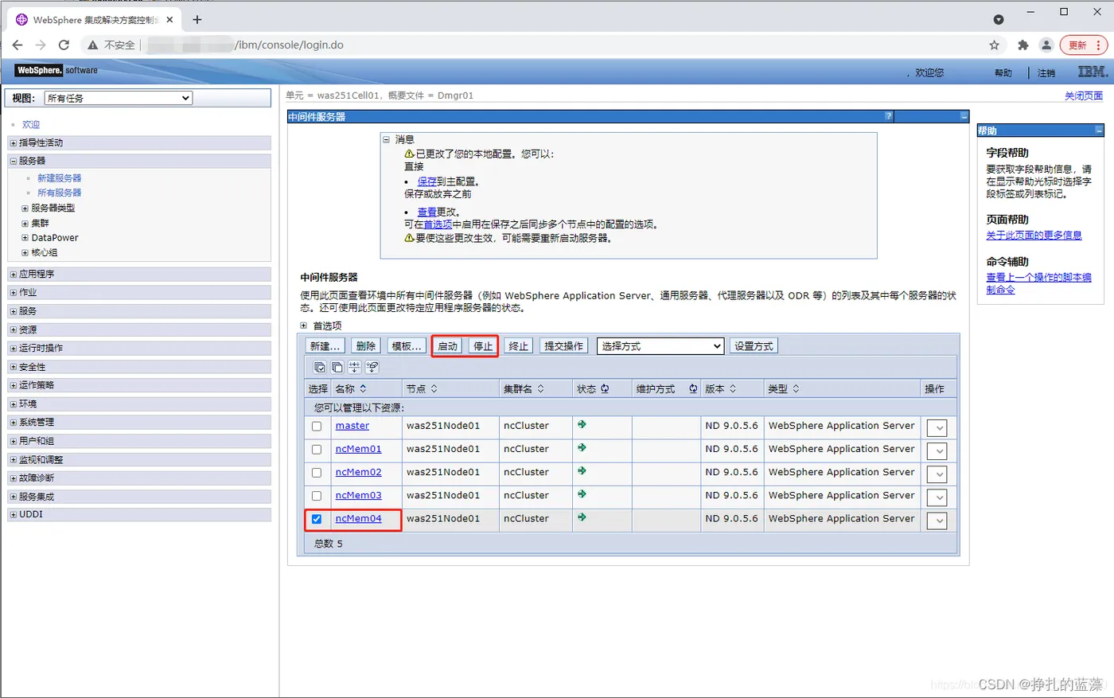Open ncMem04 row 操作 dropdown

pos(937,521)
